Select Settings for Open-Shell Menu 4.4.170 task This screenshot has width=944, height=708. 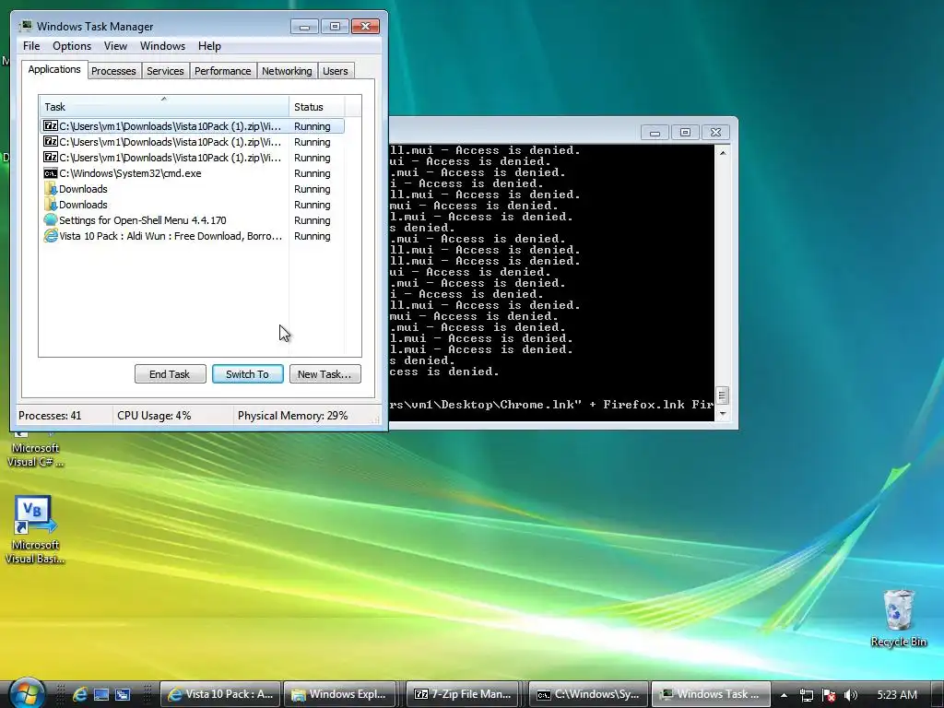[x=192, y=220]
